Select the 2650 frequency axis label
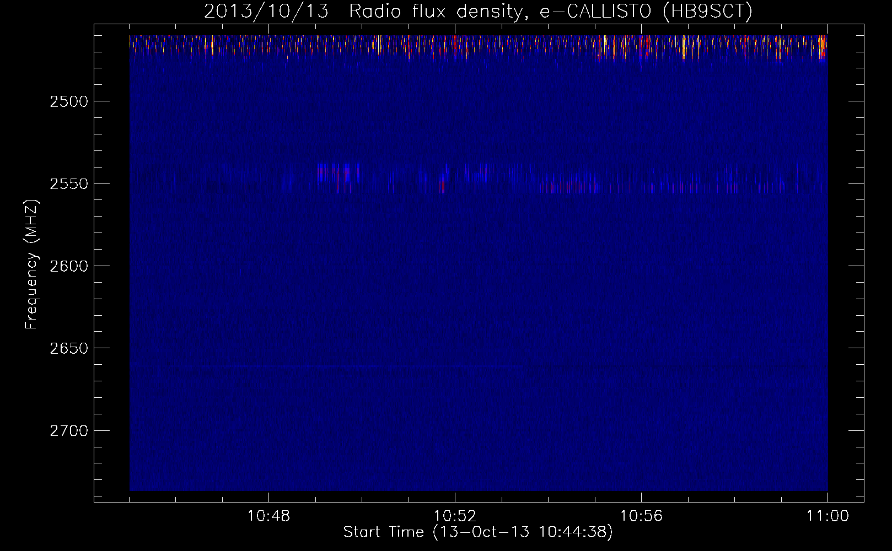892x551 pixels. coord(68,348)
